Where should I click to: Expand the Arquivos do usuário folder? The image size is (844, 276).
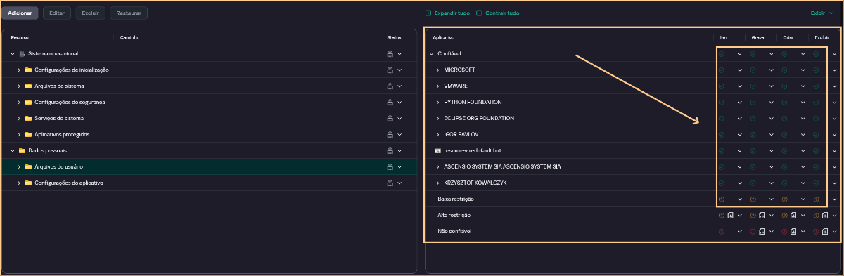(x=19, y=167)
